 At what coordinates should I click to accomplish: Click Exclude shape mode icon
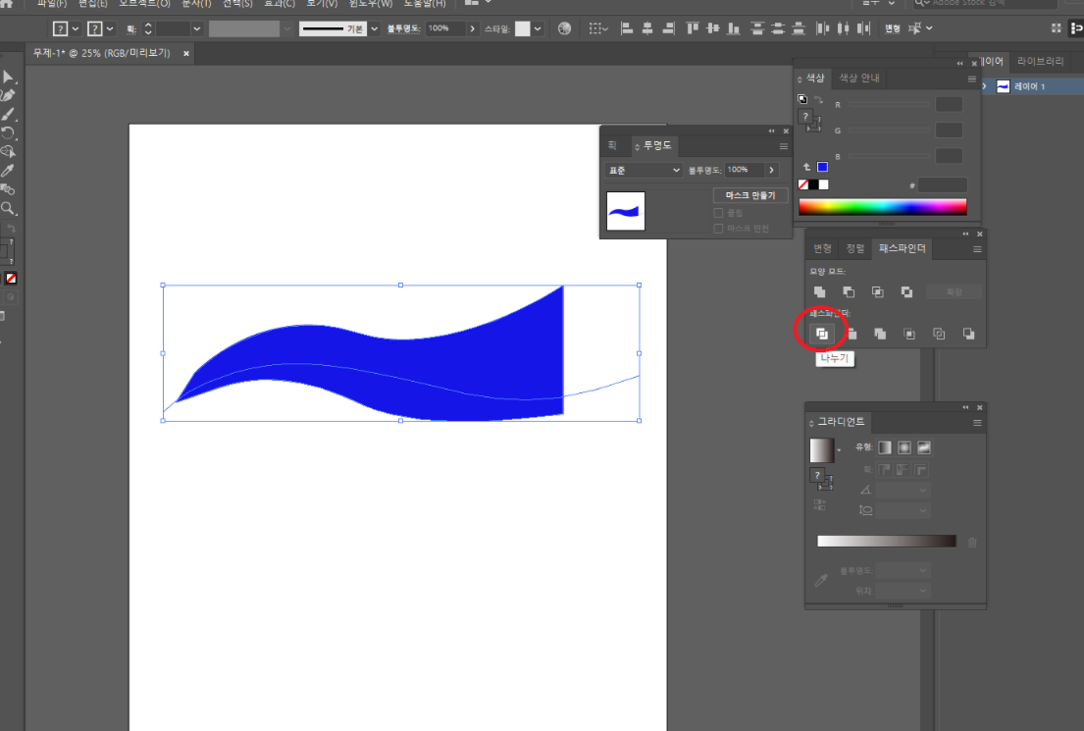906,291
